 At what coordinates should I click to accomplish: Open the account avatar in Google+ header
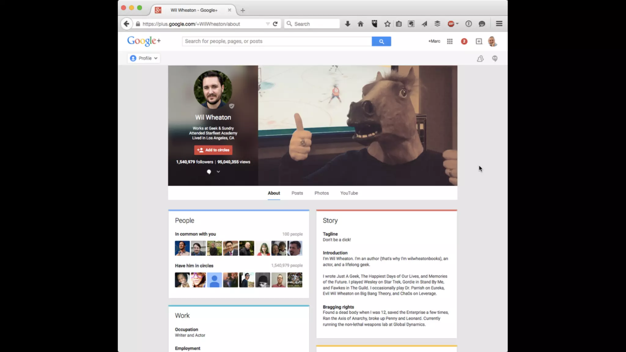[492, 41]
